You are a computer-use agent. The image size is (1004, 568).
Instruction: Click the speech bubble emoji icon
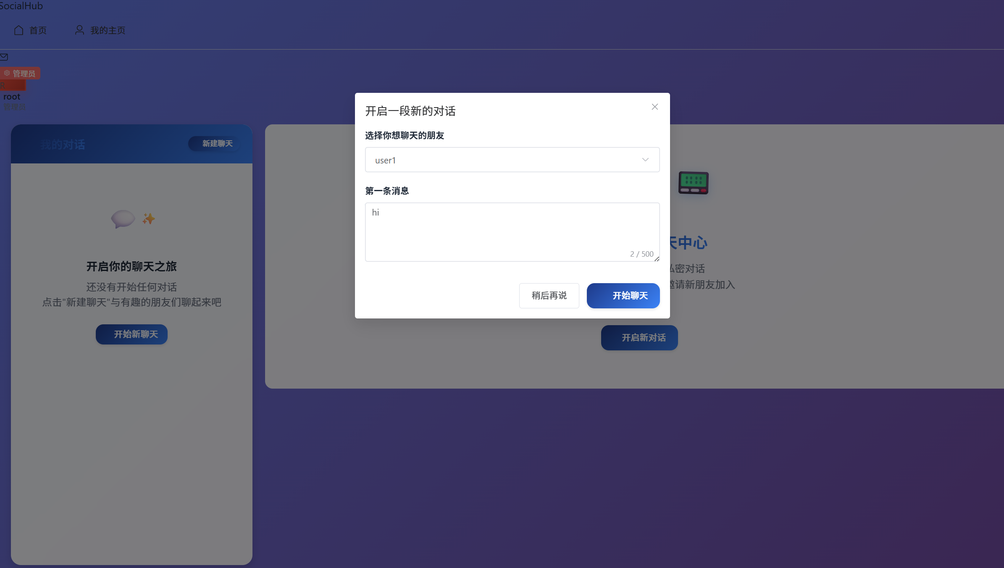click(x=123, y=219)
